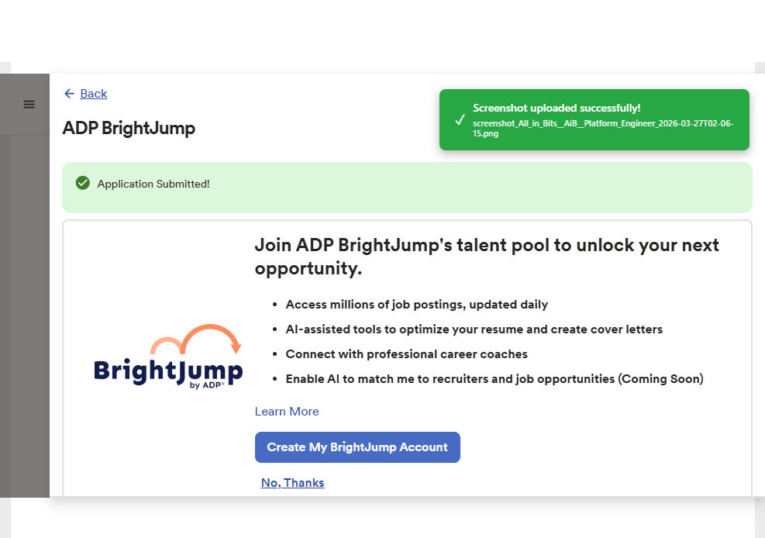Click the AI-assisted tools resume bullet
Viewport: 765px width, 538px height.
tap(474, 329)
